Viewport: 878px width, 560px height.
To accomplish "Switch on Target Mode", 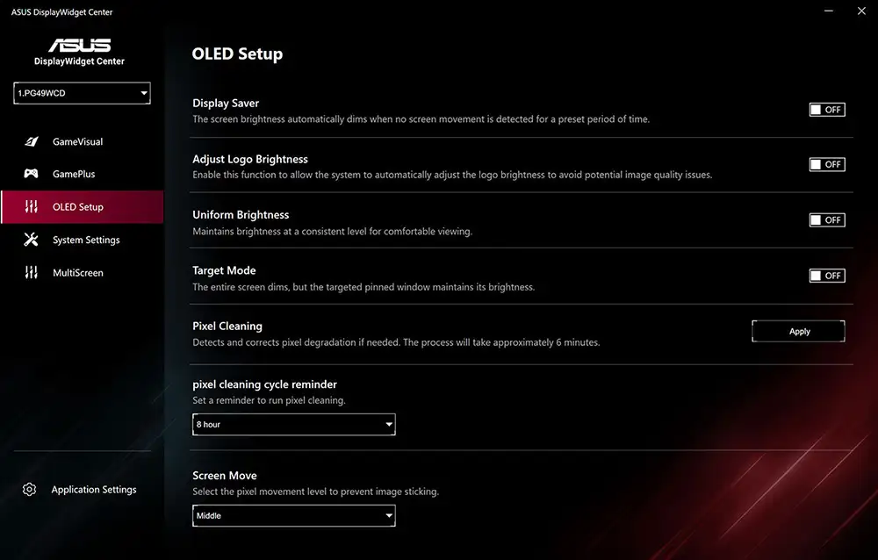I will (x=826, y=276).
